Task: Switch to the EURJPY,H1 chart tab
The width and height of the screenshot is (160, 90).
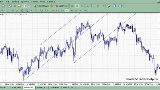Action: pyautogui.click(x=29, y=87)
